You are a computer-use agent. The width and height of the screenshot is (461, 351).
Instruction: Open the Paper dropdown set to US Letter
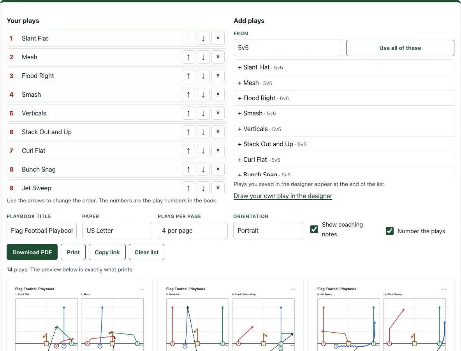[117, 230]
